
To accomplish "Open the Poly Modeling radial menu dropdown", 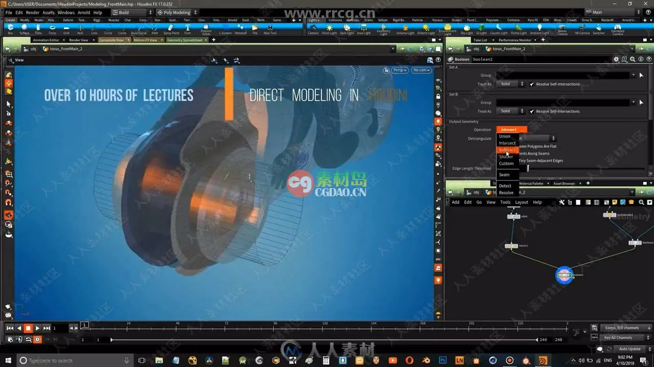I will [x=177, y=12].
